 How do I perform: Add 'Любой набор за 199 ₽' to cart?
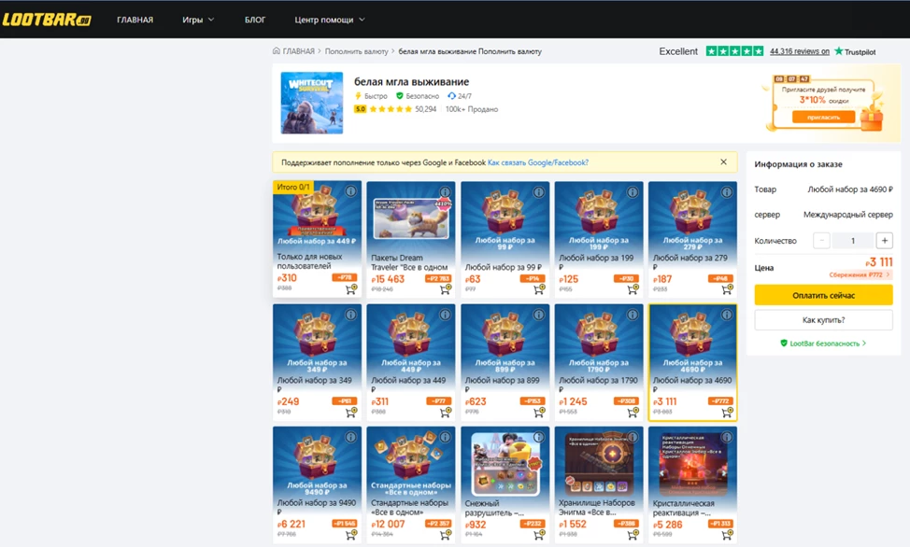click(633, 288)
